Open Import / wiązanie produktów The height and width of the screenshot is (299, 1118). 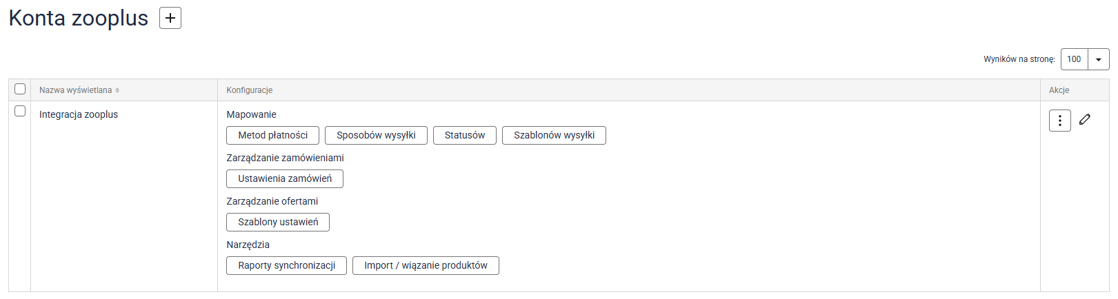coord(426,265)
